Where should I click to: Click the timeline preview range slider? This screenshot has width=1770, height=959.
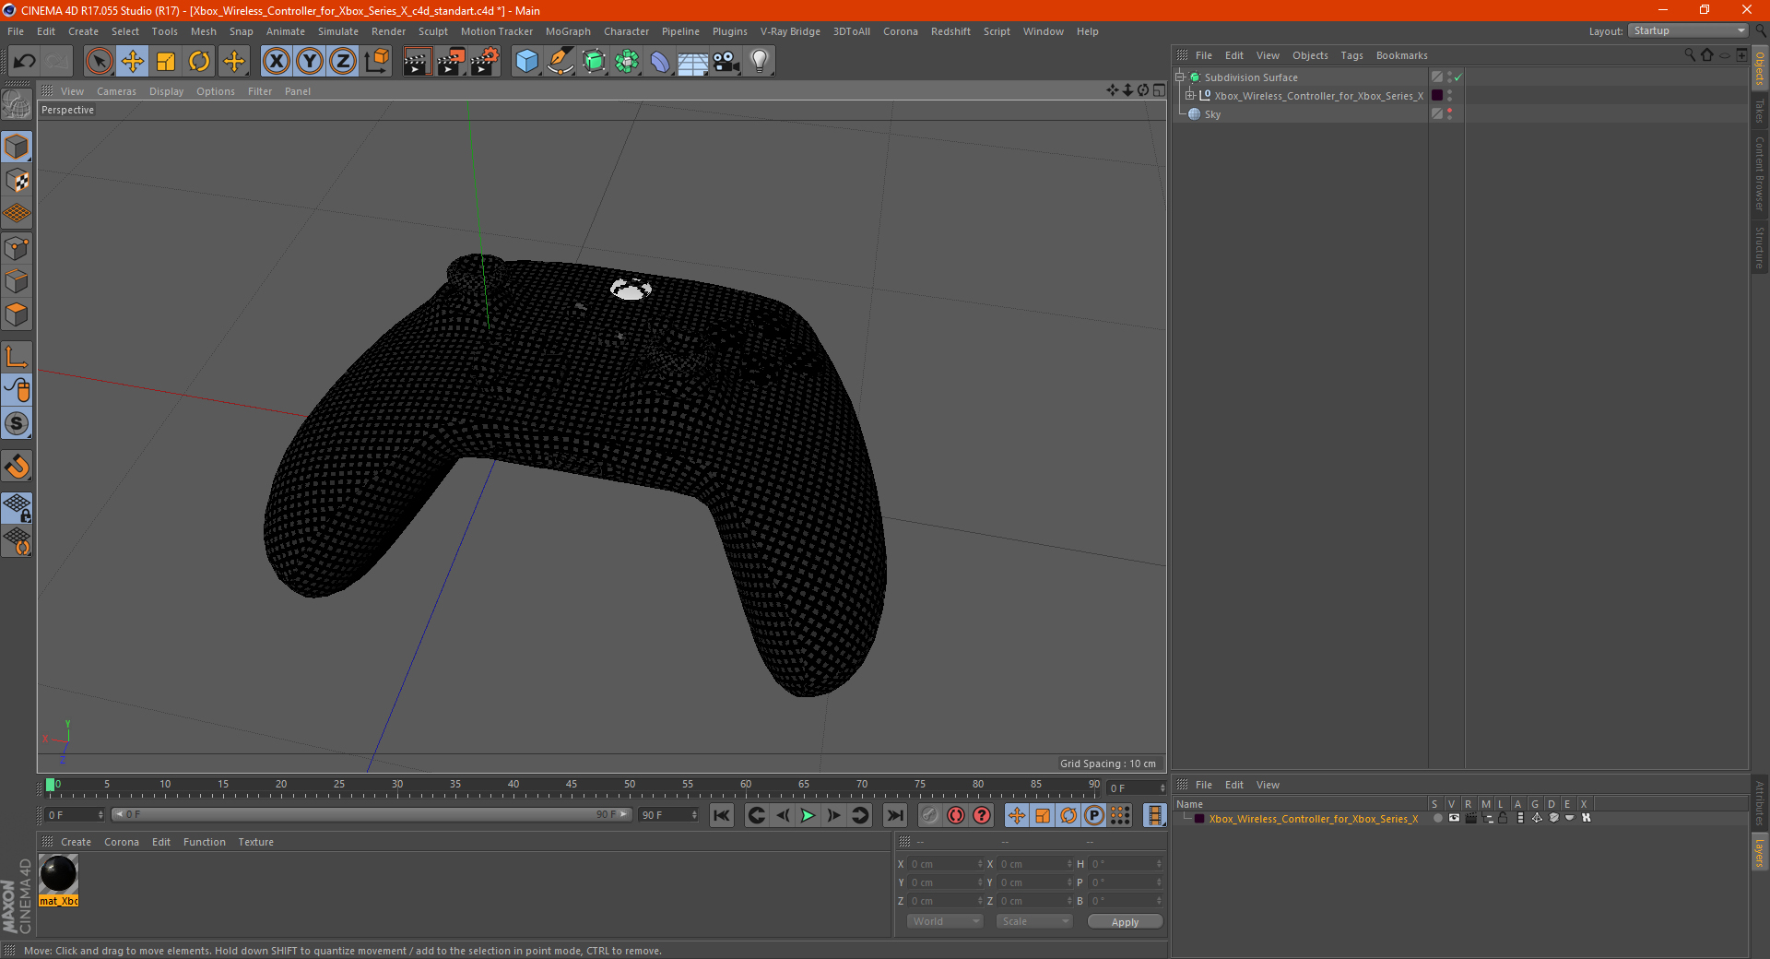[x=372, y=814]
